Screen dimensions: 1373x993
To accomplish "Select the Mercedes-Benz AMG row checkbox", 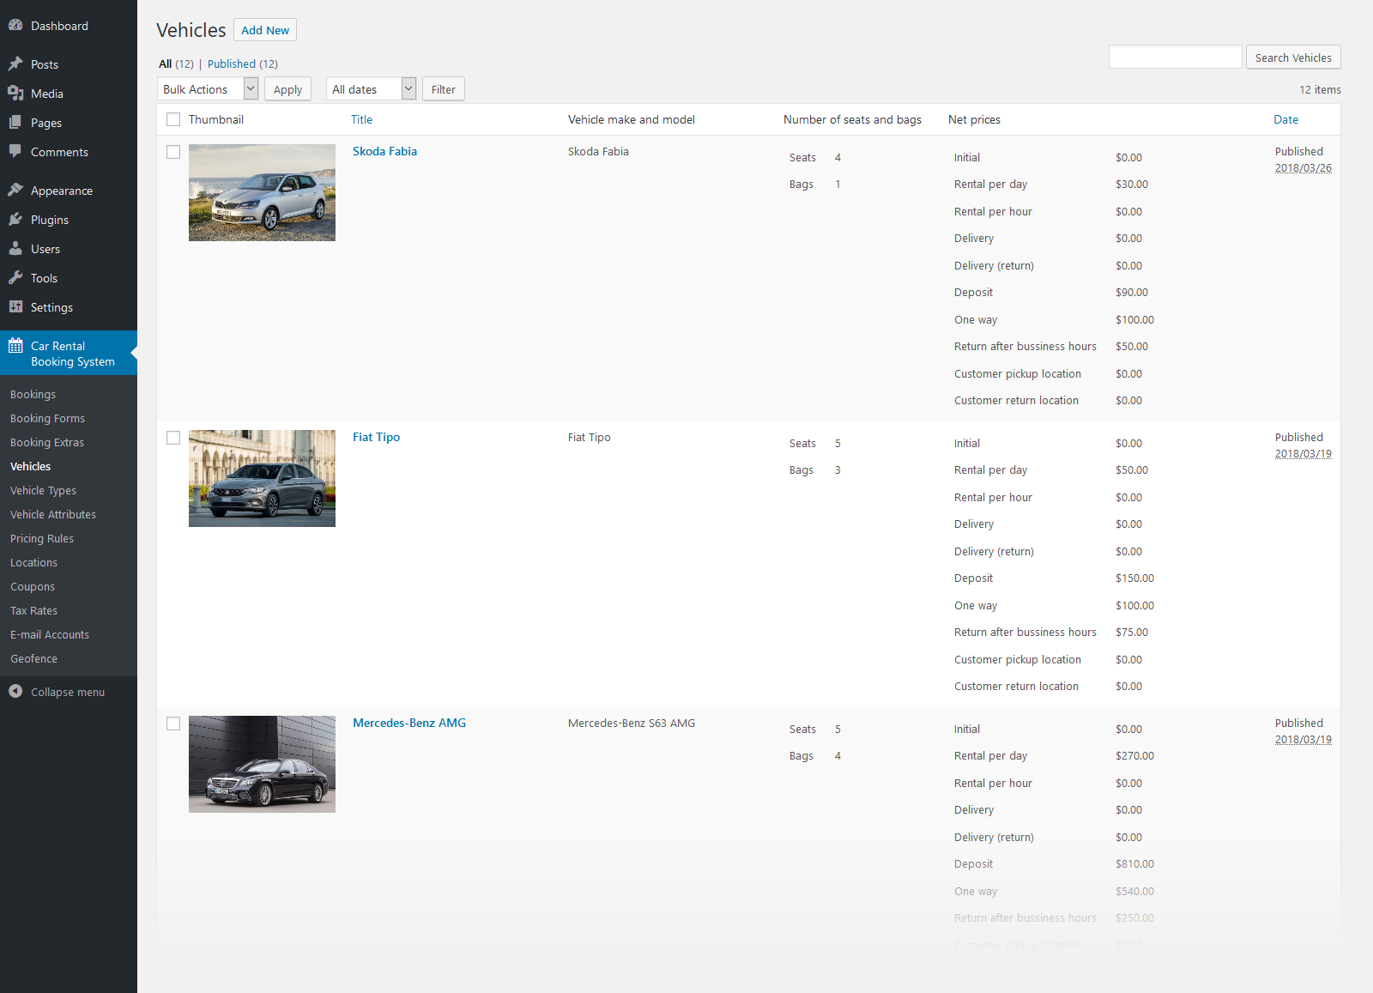I will (x=173, y=724).
